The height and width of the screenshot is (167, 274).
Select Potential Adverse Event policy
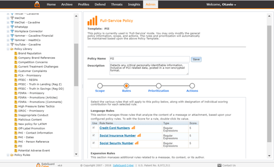click(34, 151)
